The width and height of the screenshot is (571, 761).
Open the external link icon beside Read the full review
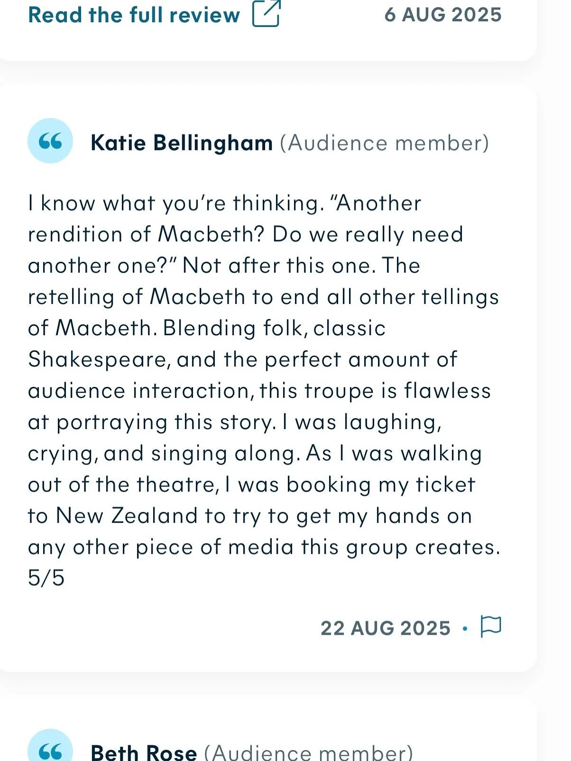point(267,13)
